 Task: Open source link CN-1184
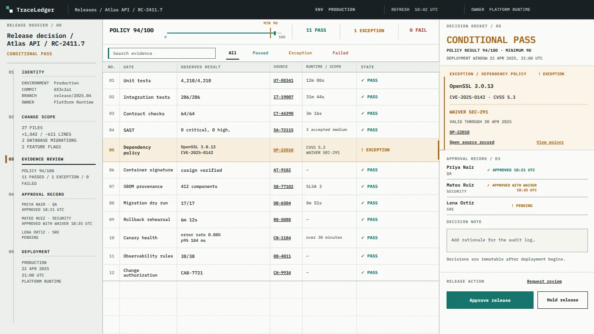click(x=282, y=238)
